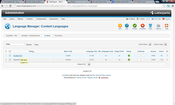
Task: Select the Content submenu tab
Action: 47,36
